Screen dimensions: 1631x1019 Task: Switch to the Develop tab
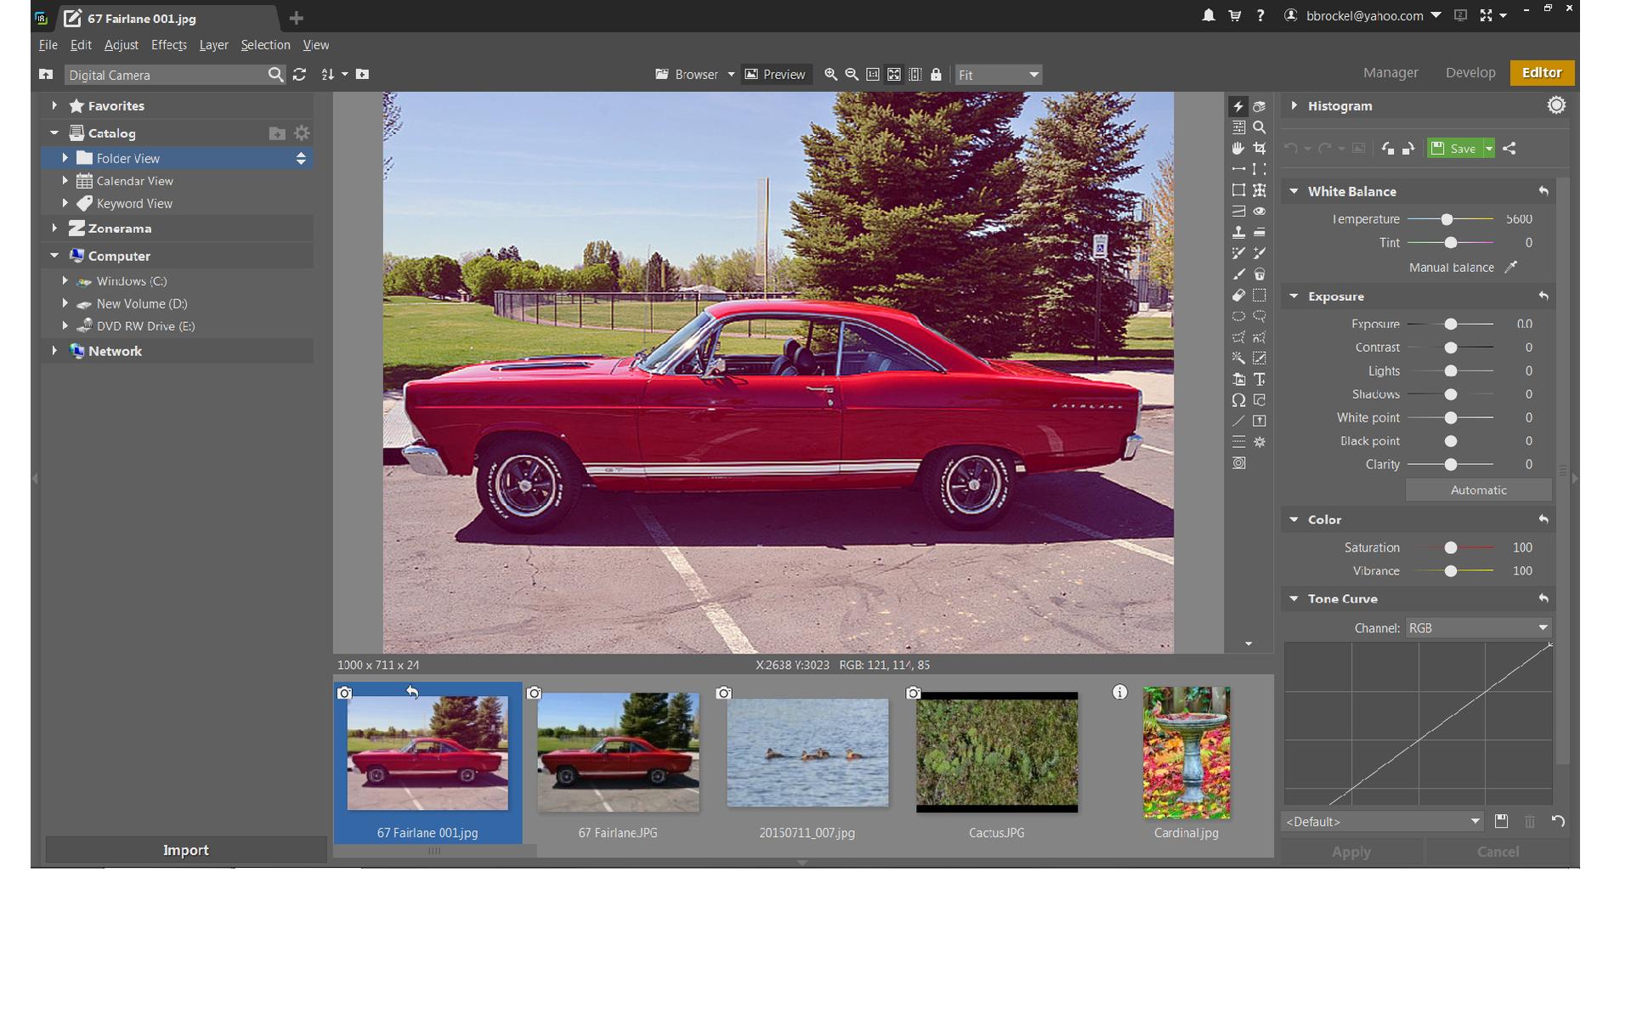[1470, 73]
